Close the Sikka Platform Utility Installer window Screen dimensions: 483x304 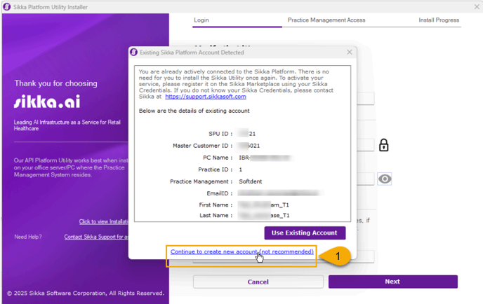(475, 6)
